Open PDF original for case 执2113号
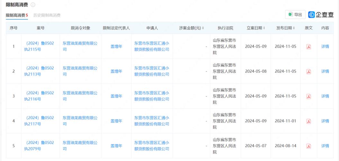 [x=308, y=71]
